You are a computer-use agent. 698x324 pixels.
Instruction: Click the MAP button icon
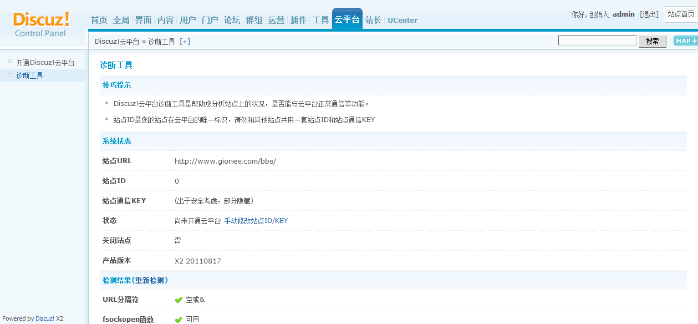click(685, 40)
